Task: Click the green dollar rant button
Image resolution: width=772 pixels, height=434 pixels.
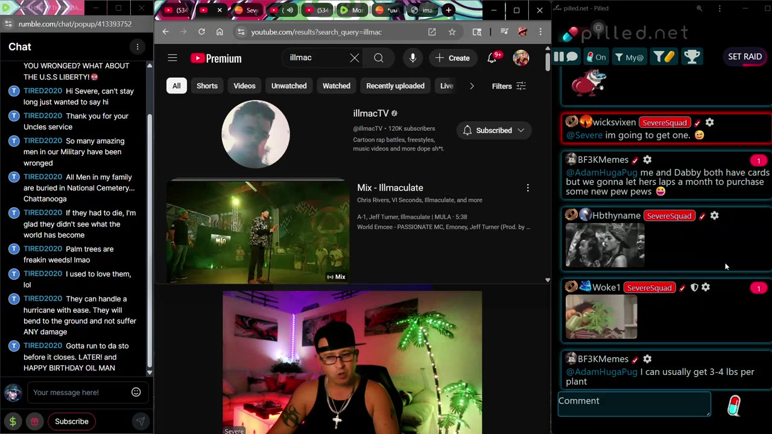Action: coord(13,421)
